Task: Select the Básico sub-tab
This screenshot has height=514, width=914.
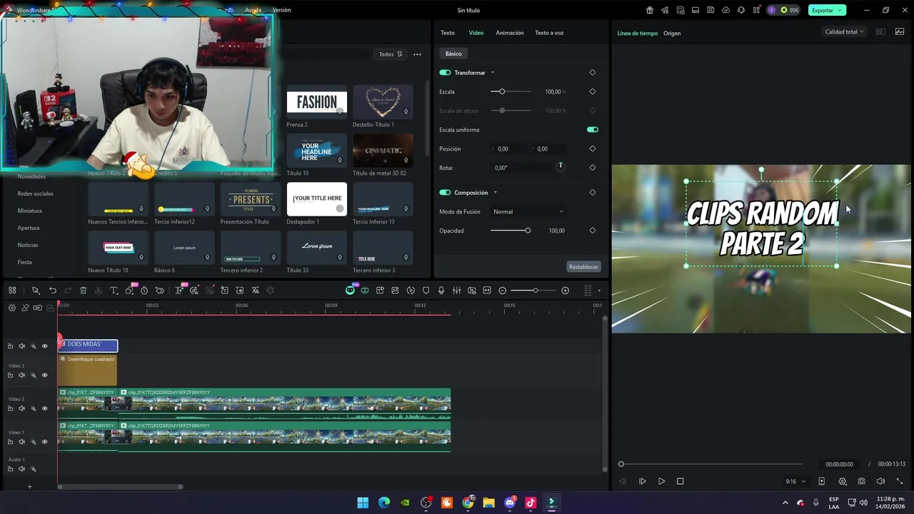Action: click(x=453, y=54)
